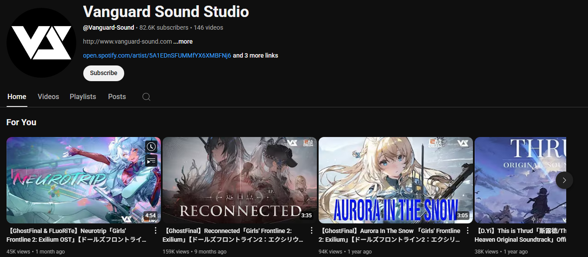Select the Home tab
Viewport: 588px width, 257px height.
point(17,97)
